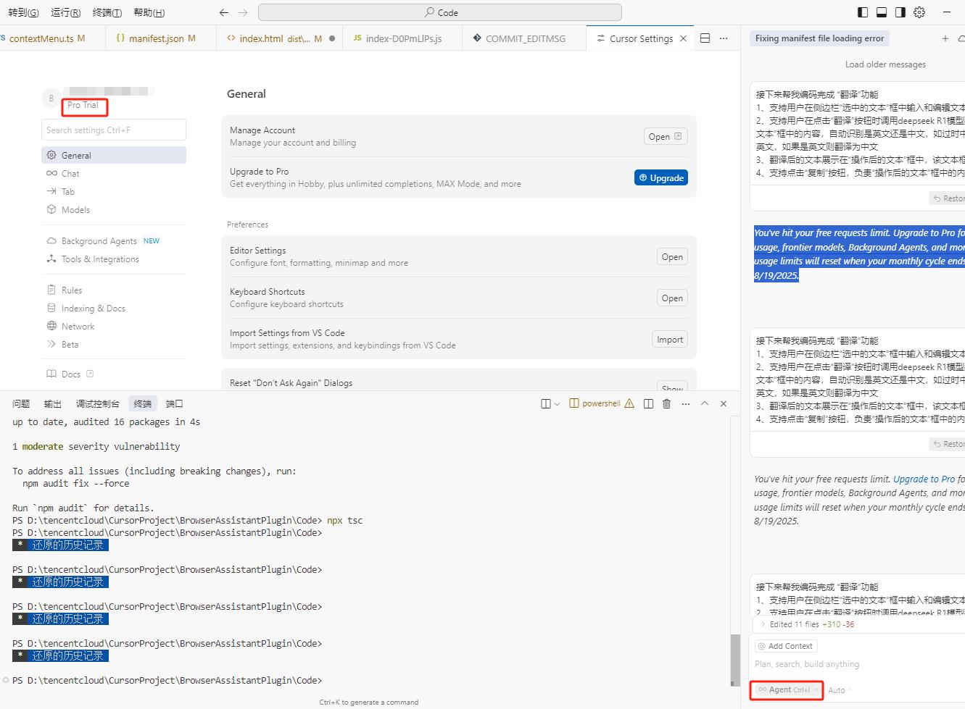The height and width of the screenshot is (709, 965).
Task: Start a new chat with plus icon
Action: point(945,38)
